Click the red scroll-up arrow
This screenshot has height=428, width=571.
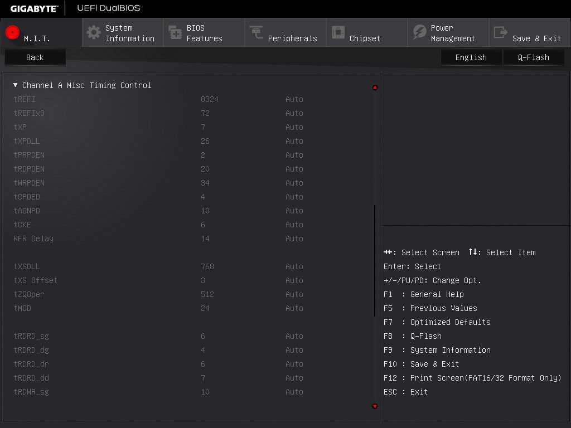pos(375,87)
